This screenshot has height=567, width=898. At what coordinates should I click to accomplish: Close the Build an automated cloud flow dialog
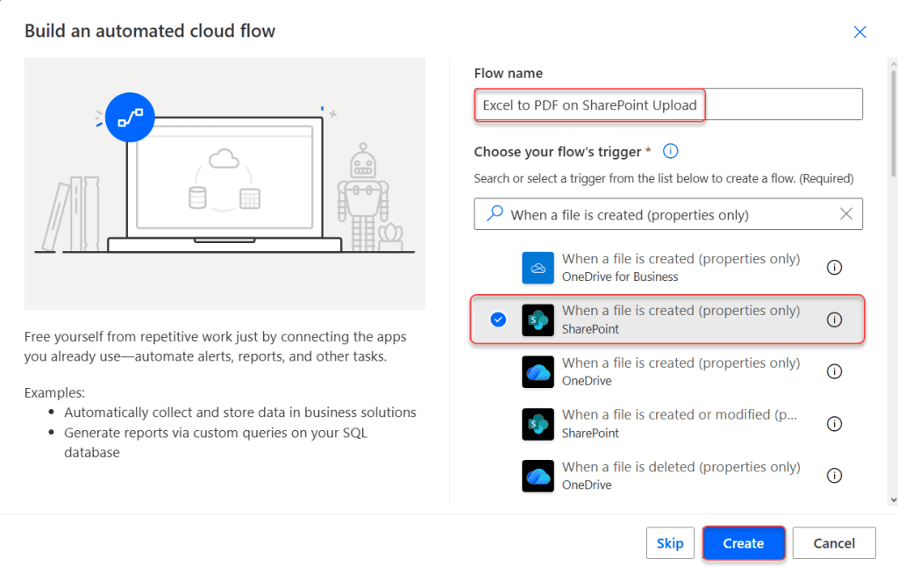pos(859,32)
